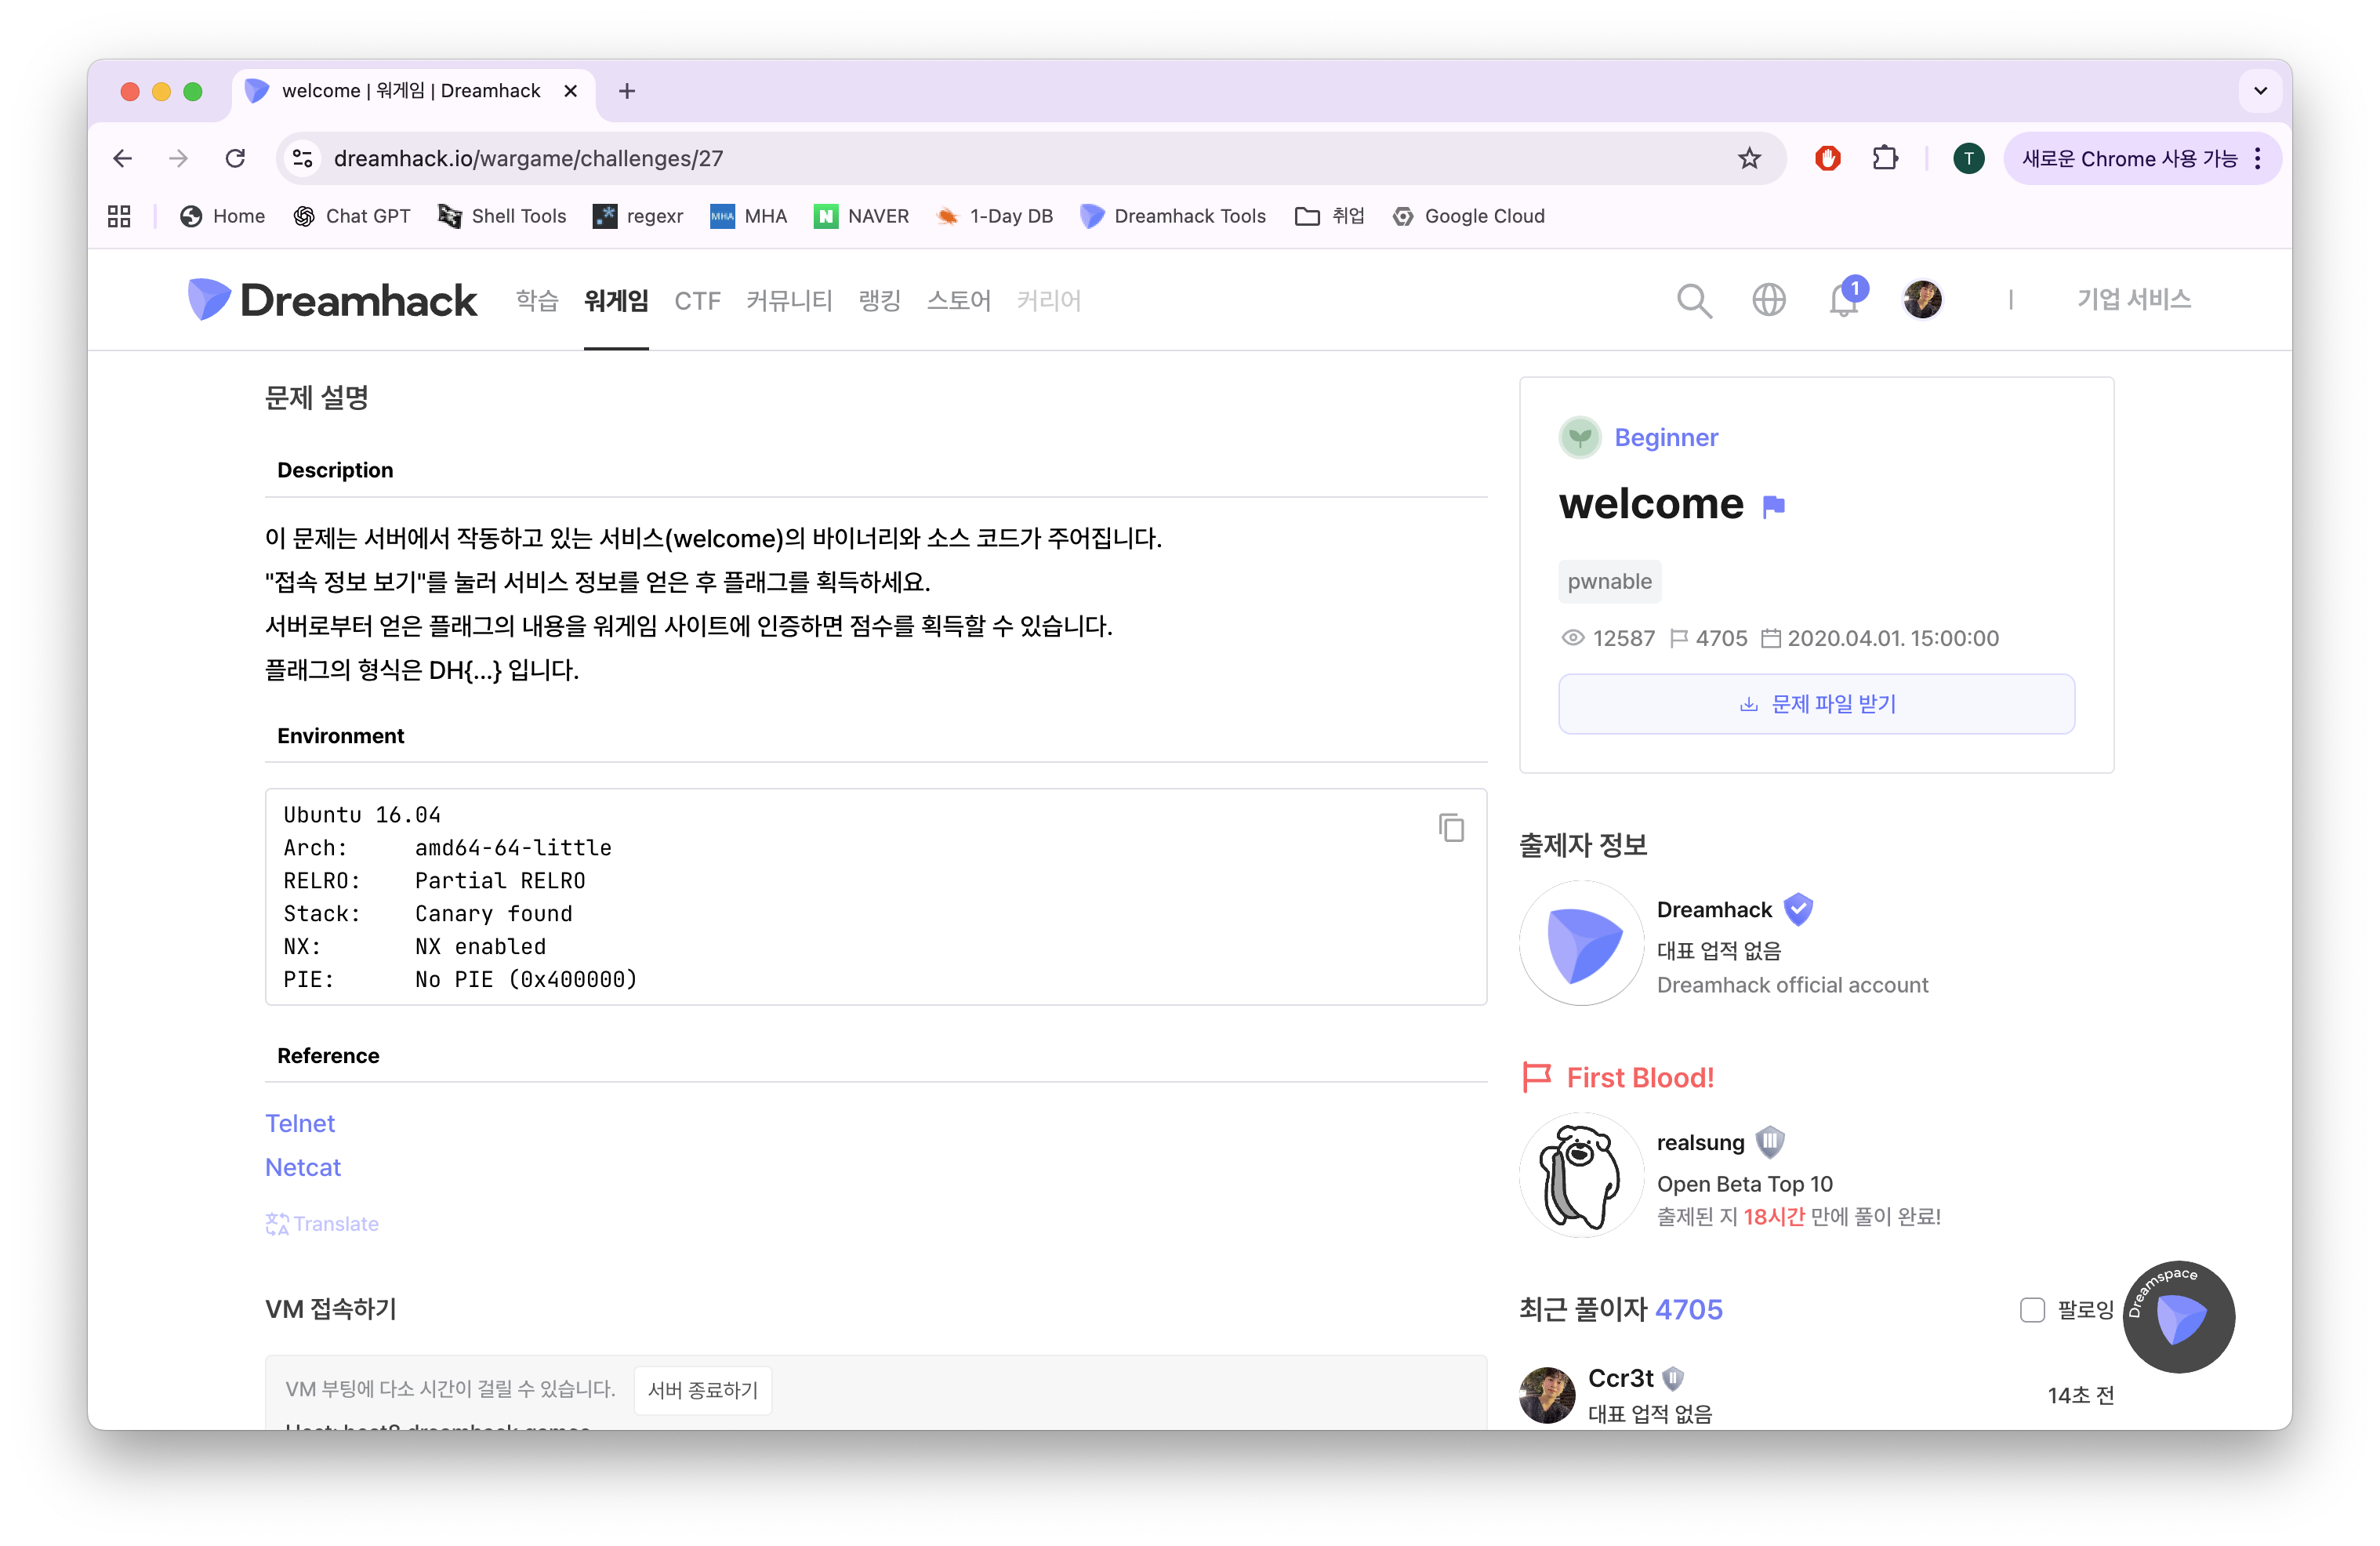Open the 랭킹 navigation item
Image resolution: width=2380 pixels, height=1546 pixels.
(x=879, y=301)
